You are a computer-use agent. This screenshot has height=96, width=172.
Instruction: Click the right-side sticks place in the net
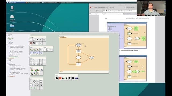pyautogui.click(x=92, y=58)
